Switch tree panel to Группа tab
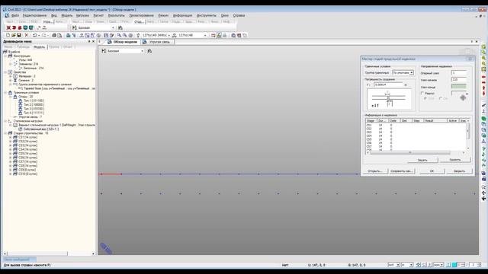 (54, 47)
